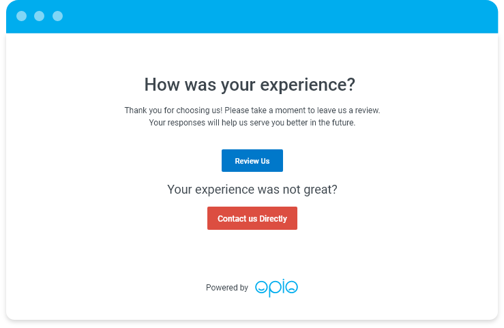
Task: Click the words "not great?" in the subheading
Action: 313,190
